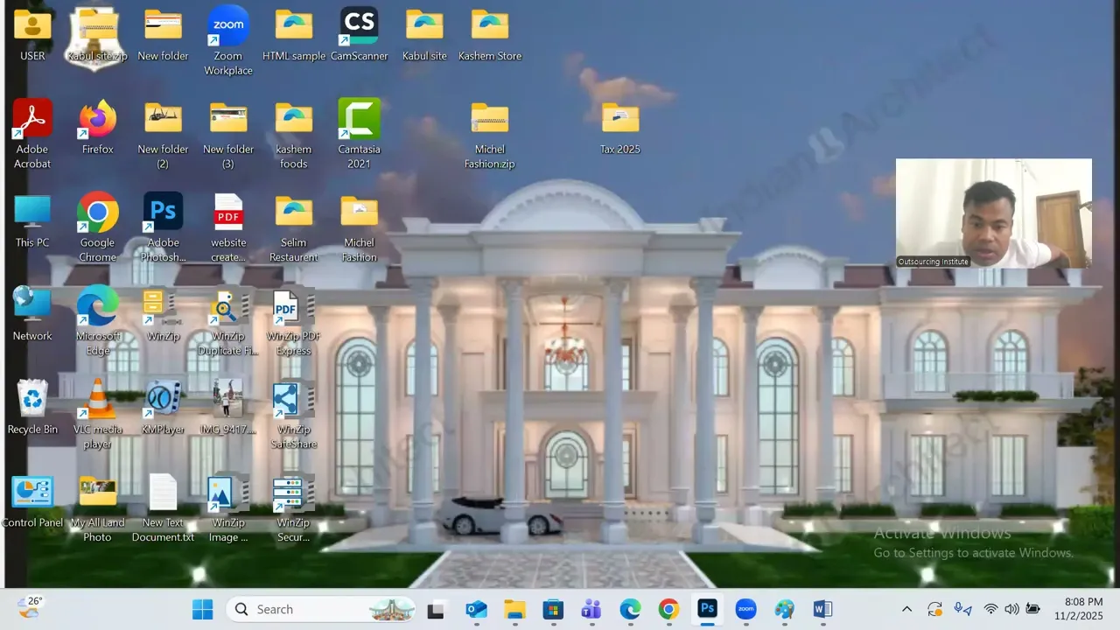Open File Explorer from the taskbar
Image resolution: width=1120 pixels, height=630 pixels.
(x=514, y=609)
